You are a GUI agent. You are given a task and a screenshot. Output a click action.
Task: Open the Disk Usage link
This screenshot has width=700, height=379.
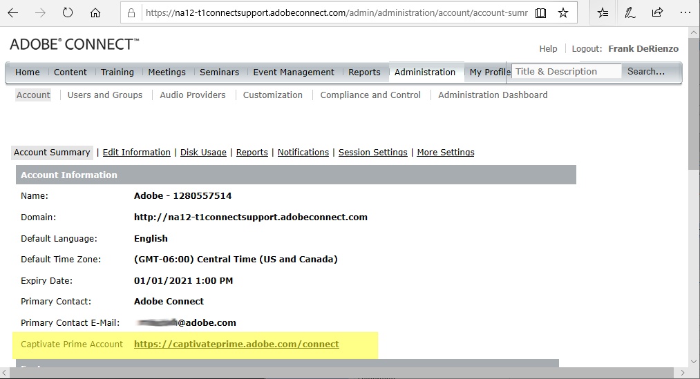(203, 153)
